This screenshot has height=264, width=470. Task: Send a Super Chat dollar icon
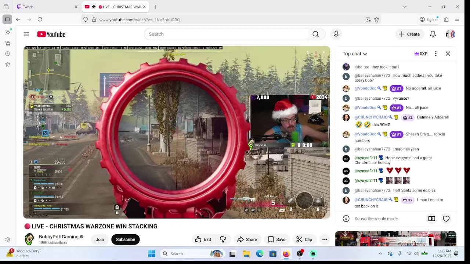tap(431, 219)
